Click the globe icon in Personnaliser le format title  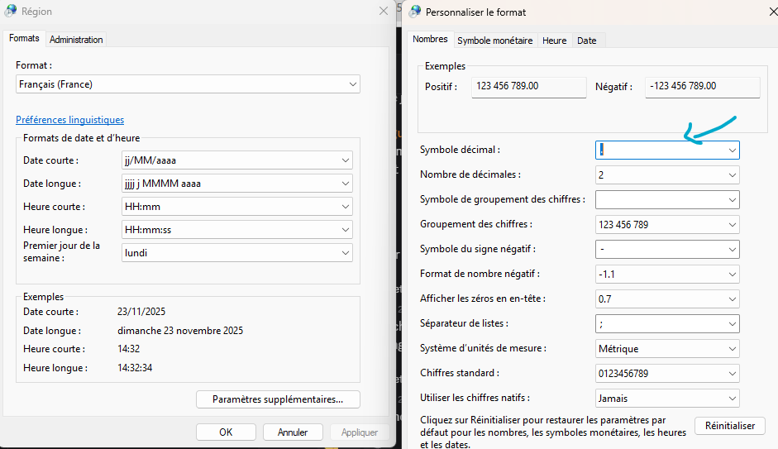(415, 12)
